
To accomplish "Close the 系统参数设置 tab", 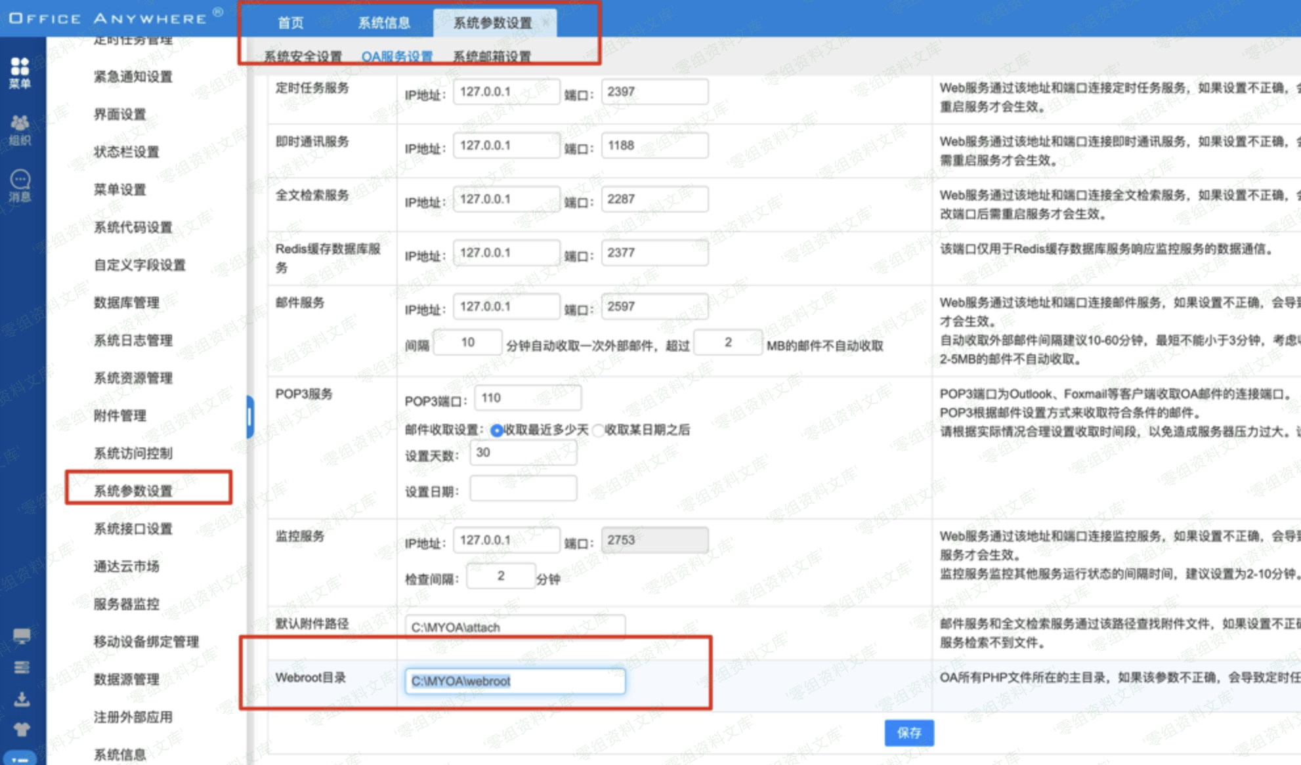I will [545, 22].
